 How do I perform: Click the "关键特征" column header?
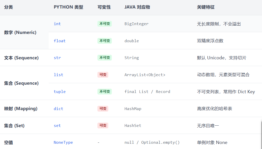pyautogui.click(x=205, y=7)
